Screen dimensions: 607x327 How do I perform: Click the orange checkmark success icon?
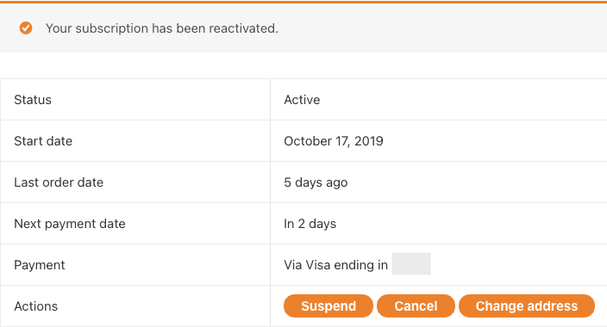pyautogui.click(x=26, y=28)
